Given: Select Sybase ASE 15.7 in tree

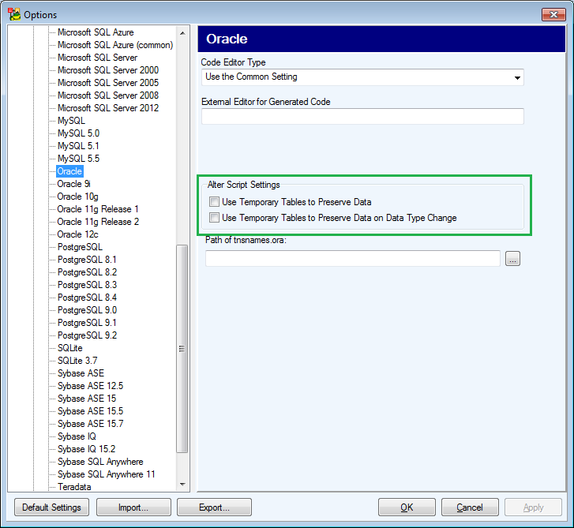Looking at the screenshot, I should click(90, 424).
